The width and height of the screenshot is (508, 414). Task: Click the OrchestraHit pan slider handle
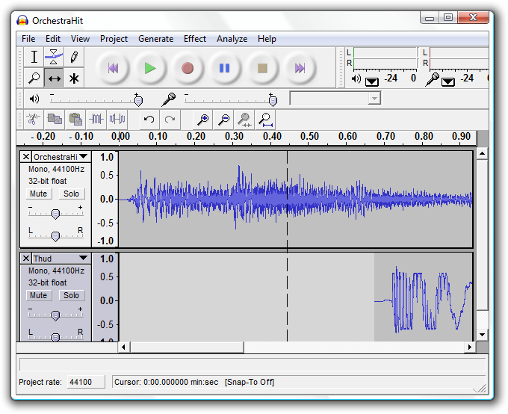pos(56,236)
